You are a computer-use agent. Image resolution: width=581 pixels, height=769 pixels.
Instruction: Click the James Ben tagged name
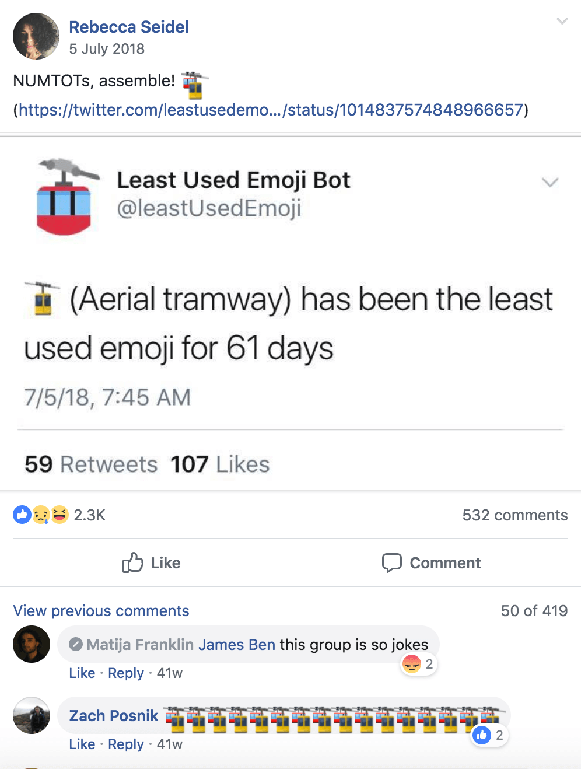click(x=236, y=645)
